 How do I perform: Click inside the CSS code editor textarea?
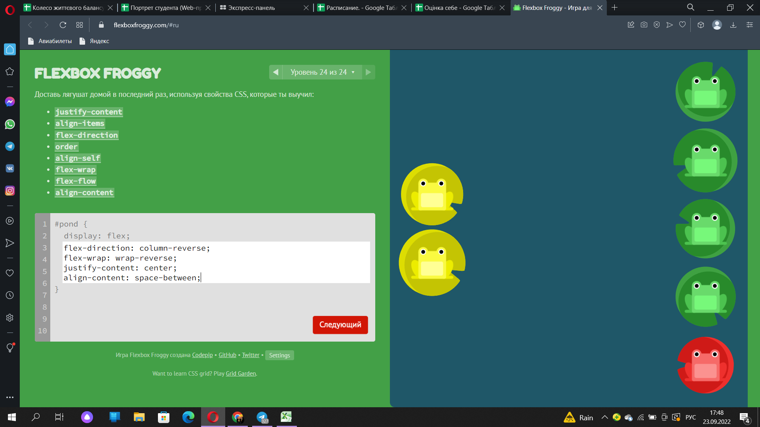pos(216,262)
